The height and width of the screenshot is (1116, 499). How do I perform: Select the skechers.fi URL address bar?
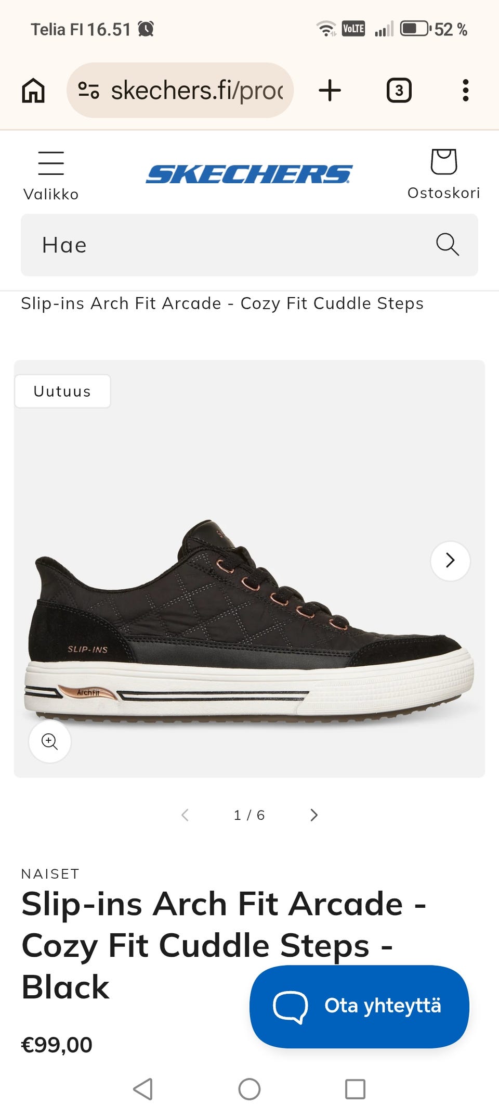tap(180, 91)
